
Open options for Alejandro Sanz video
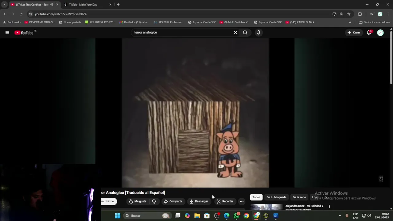coord(329,207)
